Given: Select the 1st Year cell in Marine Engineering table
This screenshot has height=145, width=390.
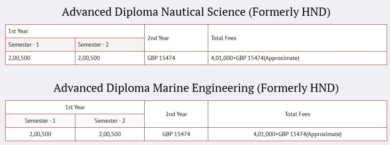Looking at the screenshot, I should pyautogui.click(x=75, y=107).
